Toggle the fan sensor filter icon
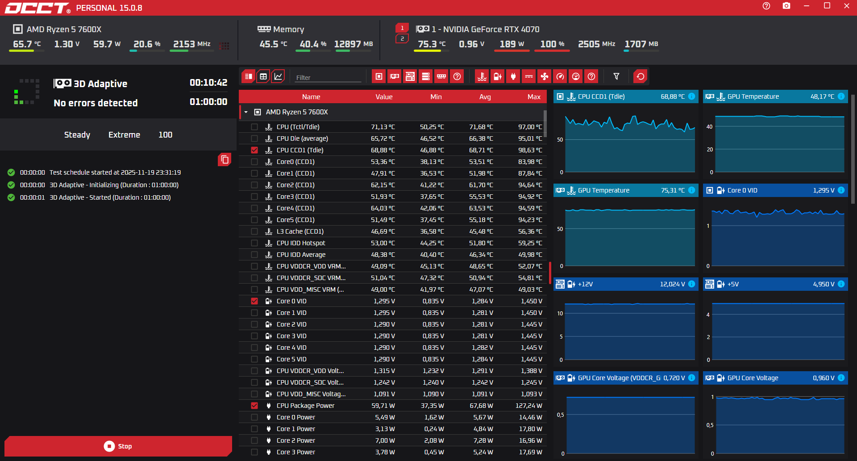Image resolution: width=857 pixels, height=461 pixels. tap(545, 76)
